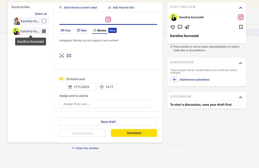259x168 pixels.
Task: Click Select all profiles link
Action: [41, 14]
